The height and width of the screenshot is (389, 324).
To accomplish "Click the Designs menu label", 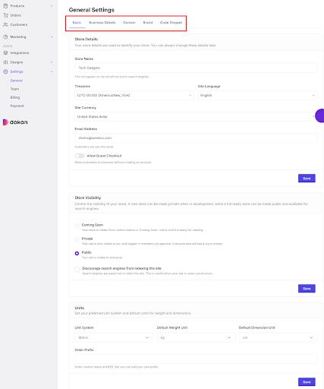I will pyautogui.click(x=17, y=62).
